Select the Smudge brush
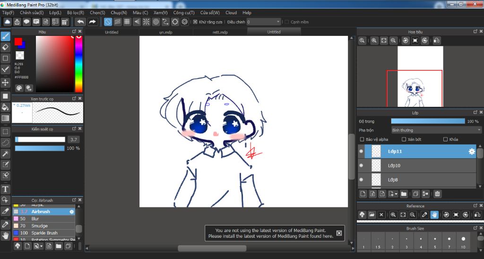Screen dimensions: 484x259 (43, 225)
